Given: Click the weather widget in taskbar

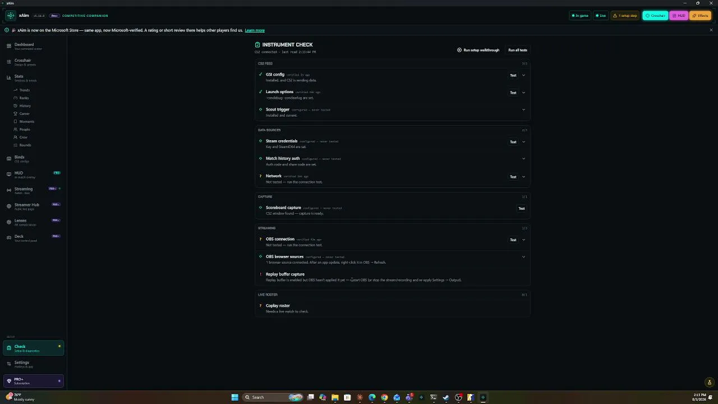Looking at the screenshot, I should pos(20,397).
